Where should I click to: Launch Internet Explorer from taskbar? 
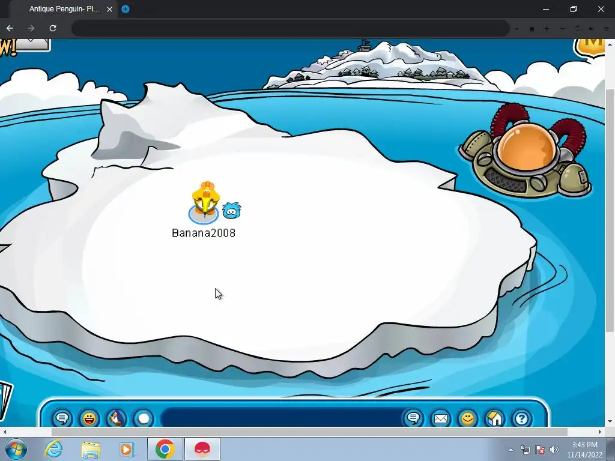coord(54,449)
